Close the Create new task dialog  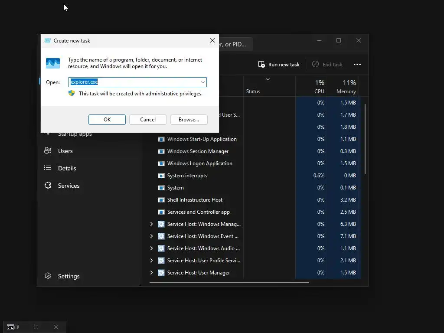click(212, 40)
